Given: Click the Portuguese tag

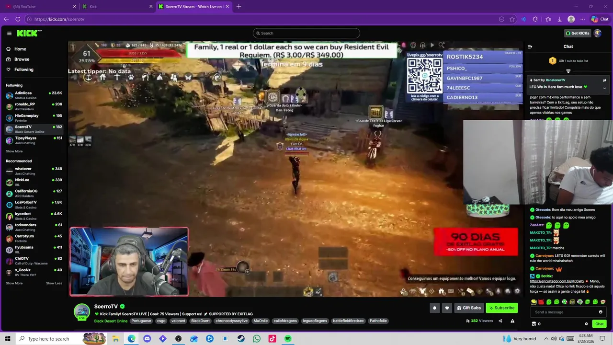Looking at the screenshot, I should [x=141, y=321].
